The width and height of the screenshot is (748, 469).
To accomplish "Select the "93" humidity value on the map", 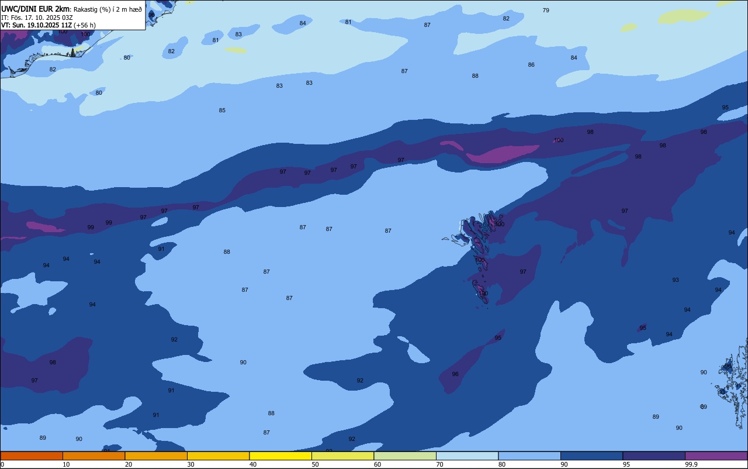I will click(676, 280).
